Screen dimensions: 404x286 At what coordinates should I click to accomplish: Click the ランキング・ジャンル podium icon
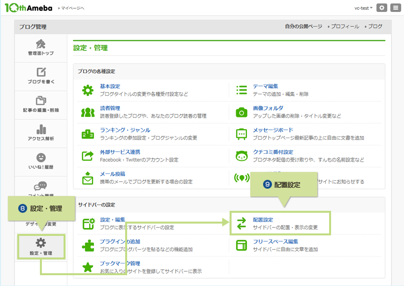(88, 134)
